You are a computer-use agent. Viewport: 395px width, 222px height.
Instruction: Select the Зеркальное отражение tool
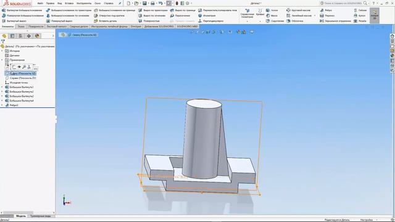[x=335, y=21]
